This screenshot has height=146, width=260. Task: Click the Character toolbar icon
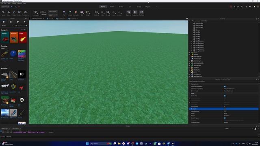coord(76,13)
